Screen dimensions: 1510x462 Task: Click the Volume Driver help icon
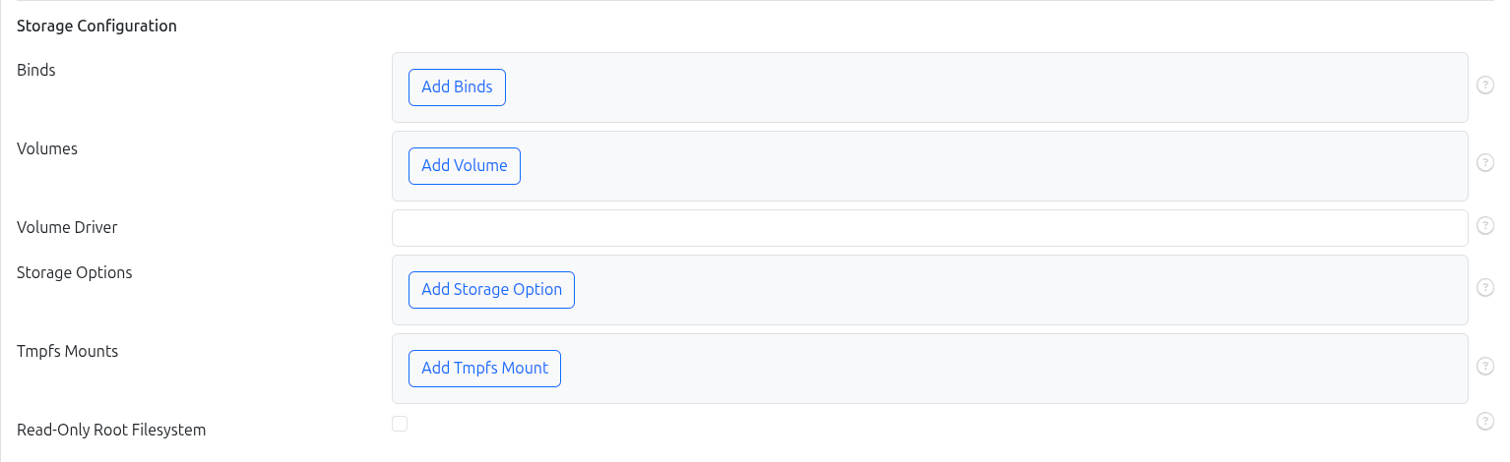pos(1485,226)
